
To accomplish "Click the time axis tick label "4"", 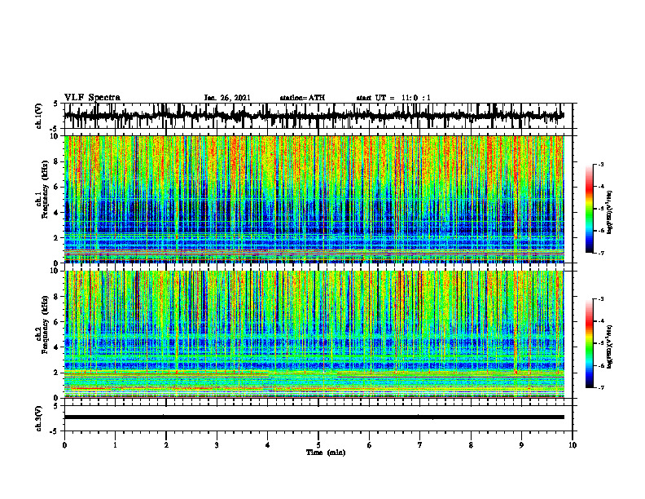I will [x=268, y=445].
